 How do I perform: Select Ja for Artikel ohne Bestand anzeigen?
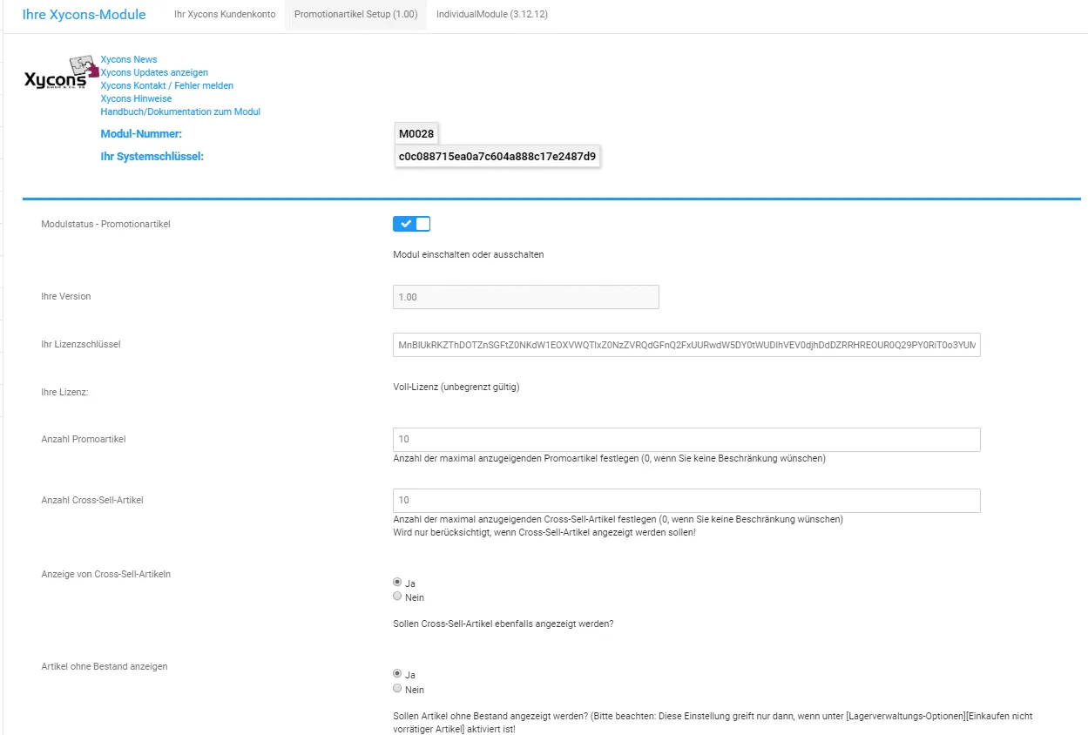point(397,673)
